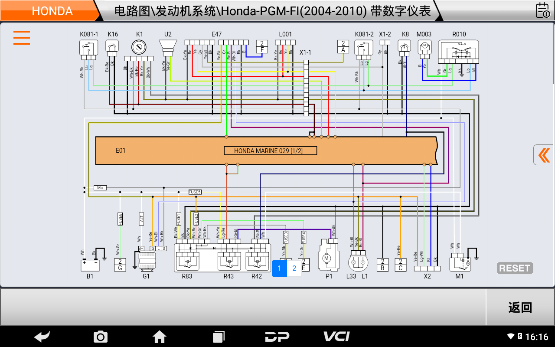The width and height of the screenshot is (555, 347).
Task: Select the L33 L1 lamp symbol
Action: pos(358,260)
